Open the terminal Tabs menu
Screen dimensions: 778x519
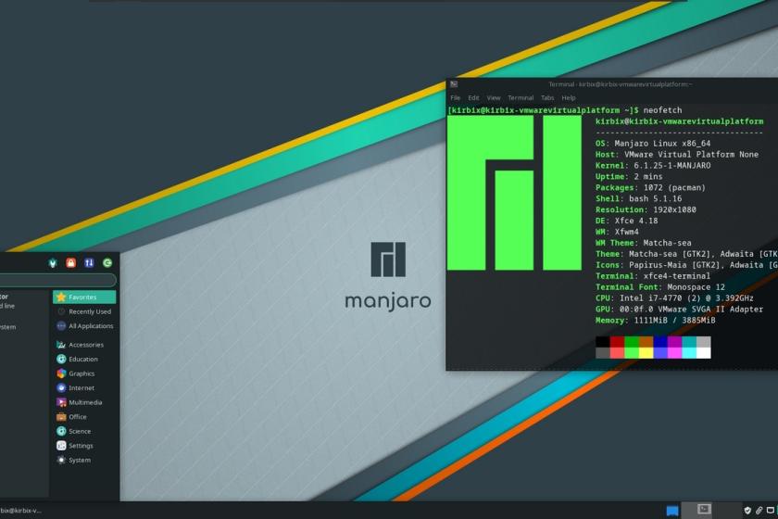(547, 98)
